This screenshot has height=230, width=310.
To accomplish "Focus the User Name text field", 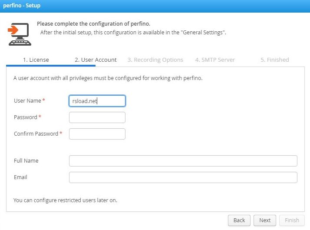I will (x=97, y=101).
